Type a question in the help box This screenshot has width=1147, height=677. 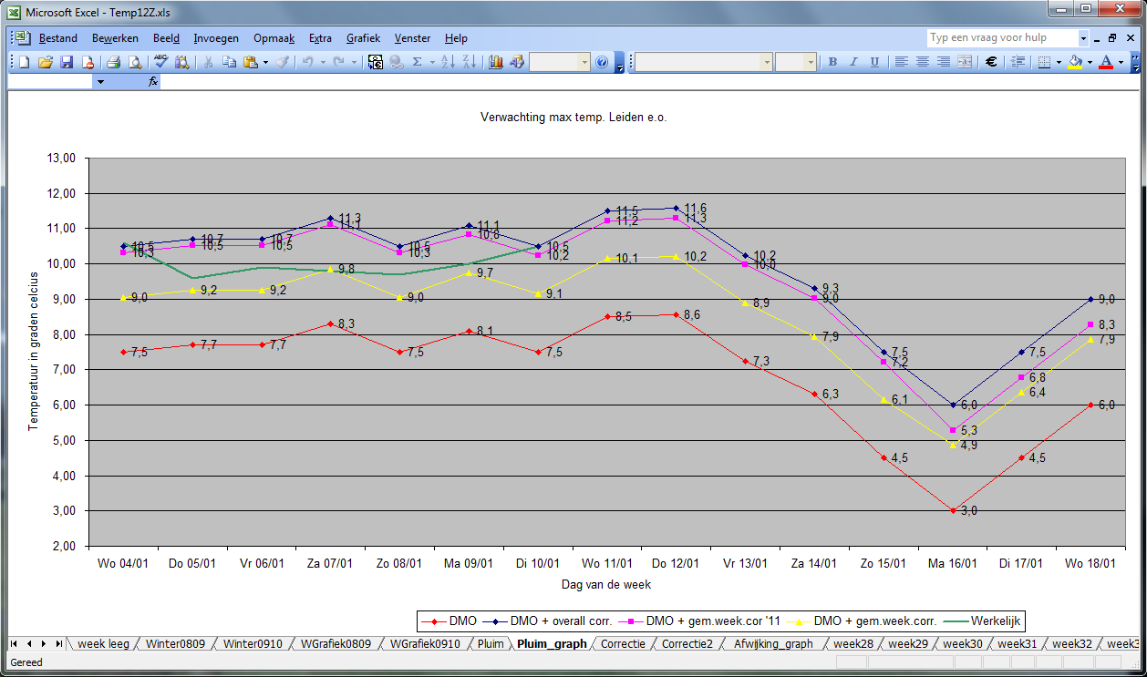point(1002,38)
